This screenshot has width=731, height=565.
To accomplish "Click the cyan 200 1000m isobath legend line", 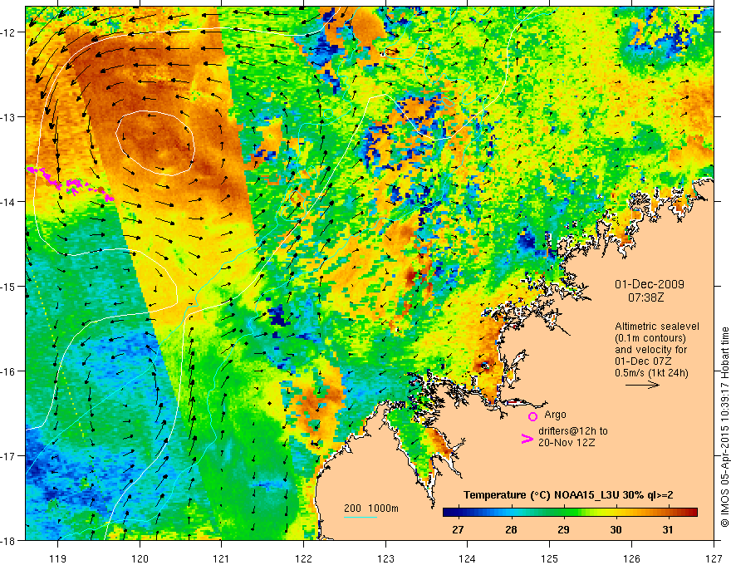I will point(361,517).
